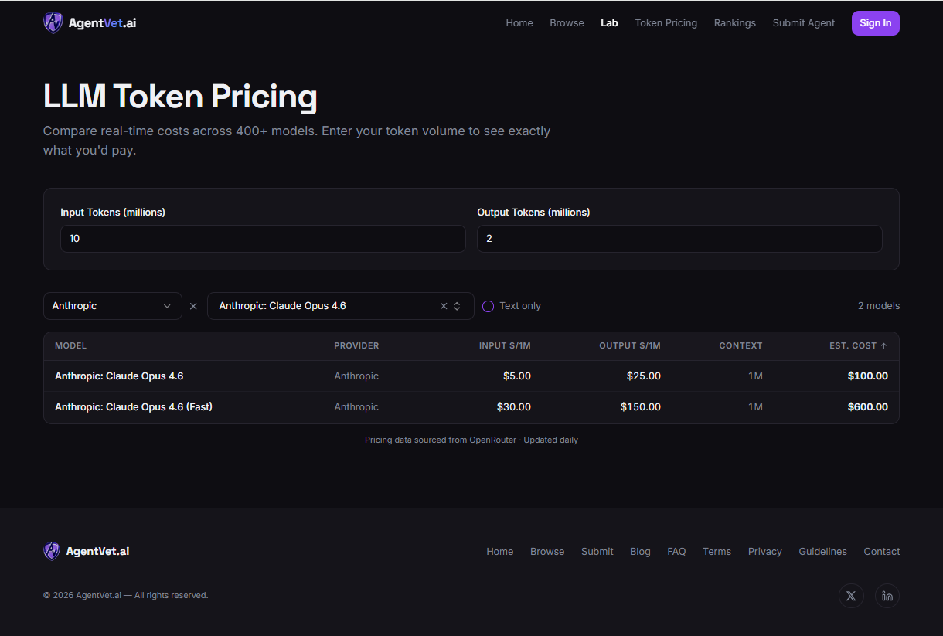Click the AgentVet.ai shield logo in header
943x636 pixels.
tap(53, 22)
